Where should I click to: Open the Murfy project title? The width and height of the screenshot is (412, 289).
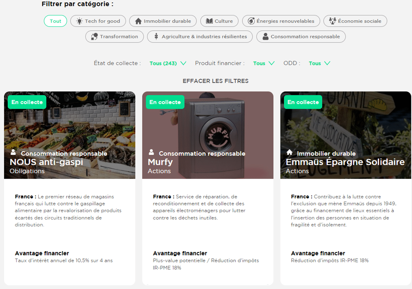[160, 162]
